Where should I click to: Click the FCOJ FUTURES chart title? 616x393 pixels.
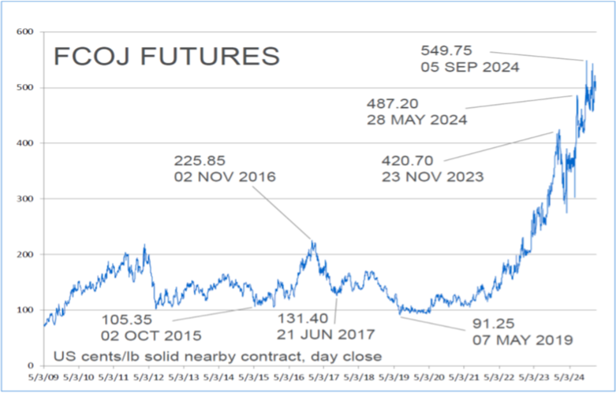(x=166, y=56)
